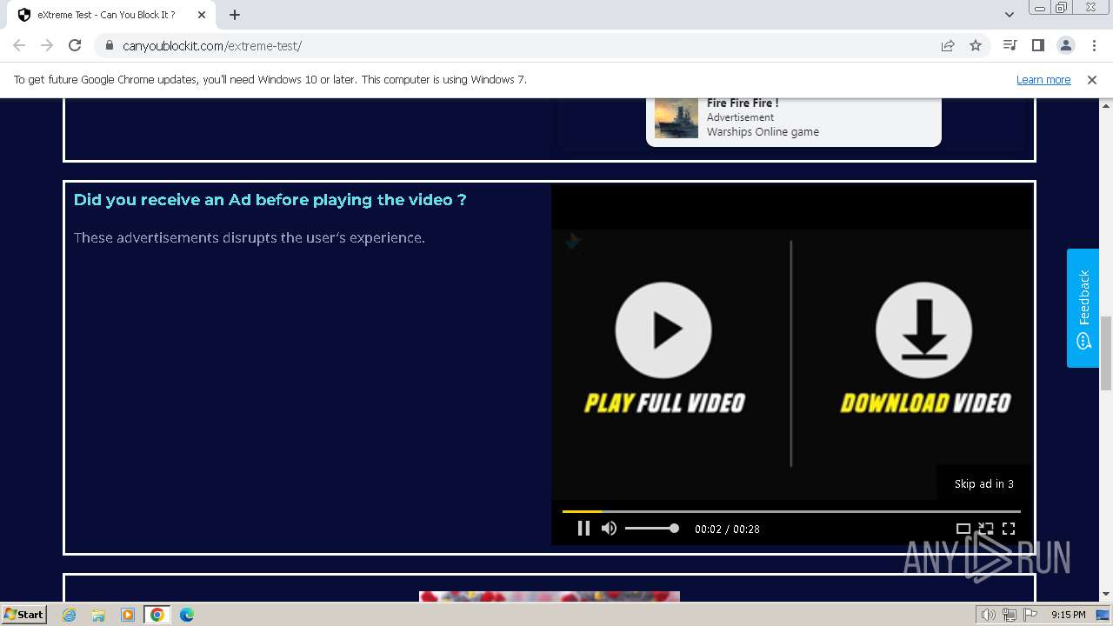Go forward to next page
Screen dimensions: 1113x626
pos(47,45)
